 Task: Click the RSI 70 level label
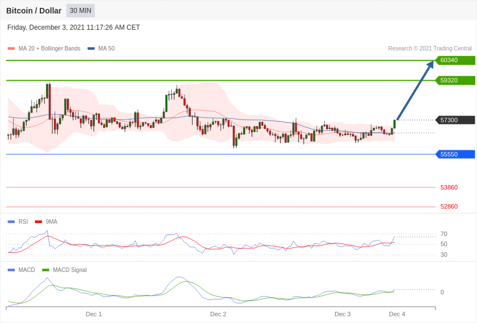pyautogui.click(x=444, y=234)
